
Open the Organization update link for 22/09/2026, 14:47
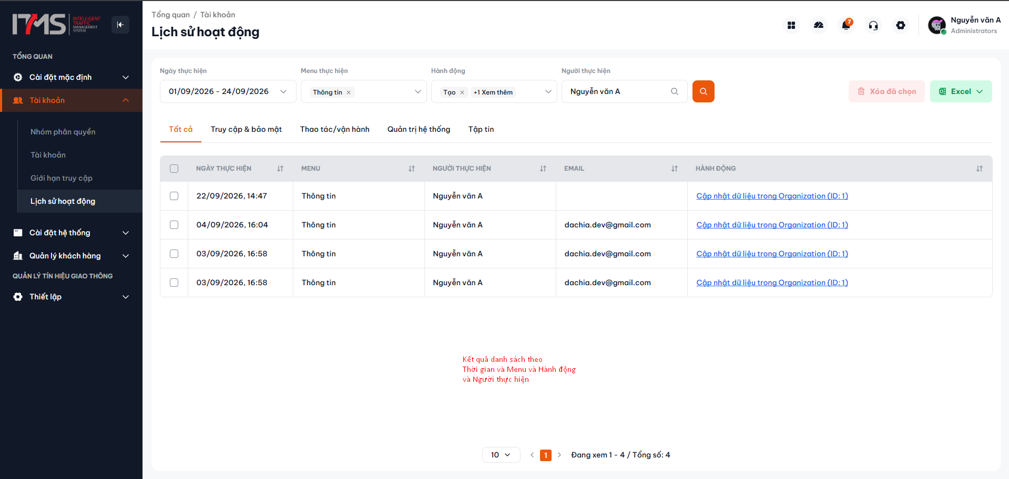772,196
